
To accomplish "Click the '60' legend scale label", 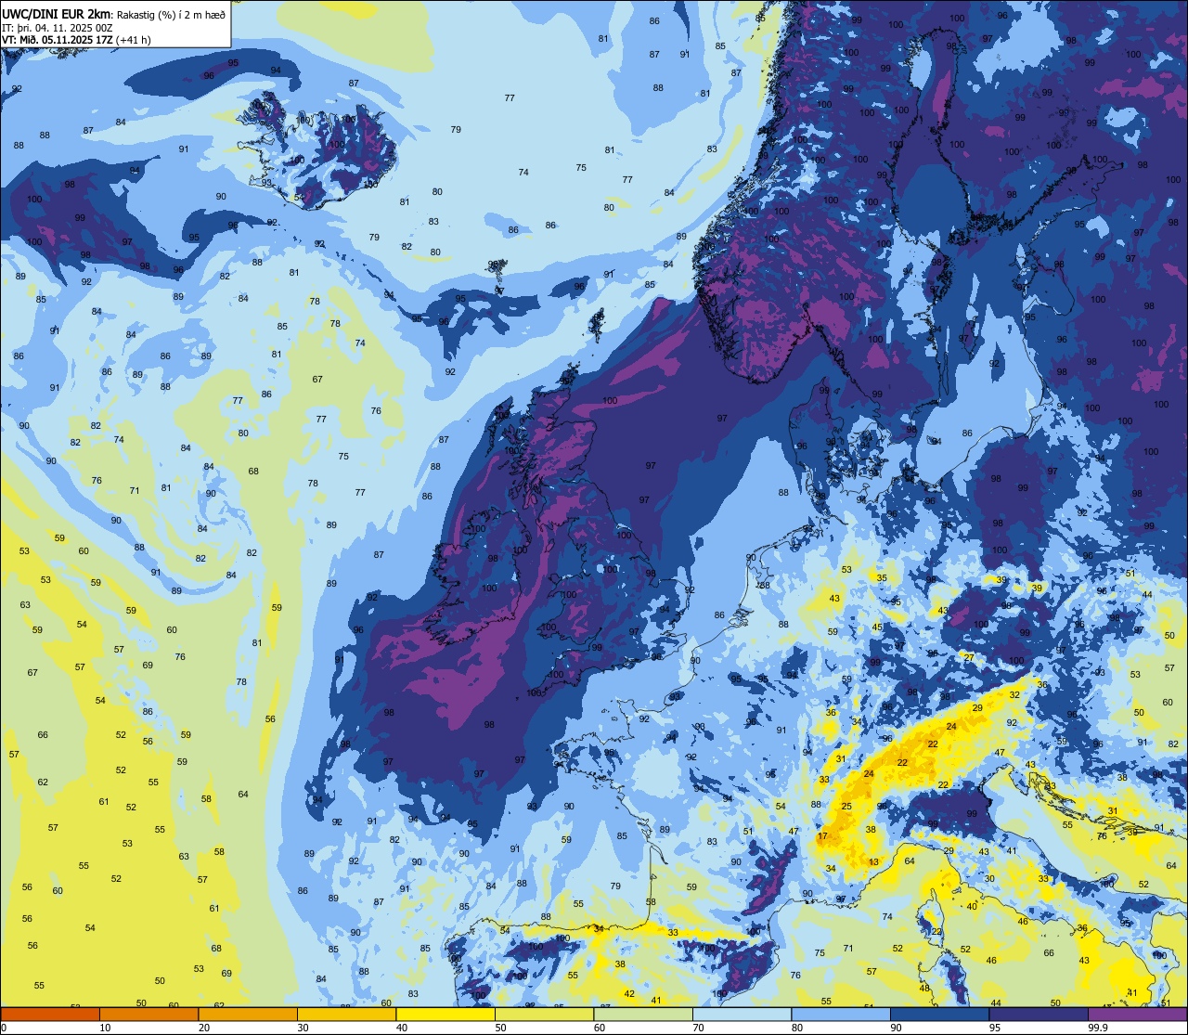I will coord(600,1028).
